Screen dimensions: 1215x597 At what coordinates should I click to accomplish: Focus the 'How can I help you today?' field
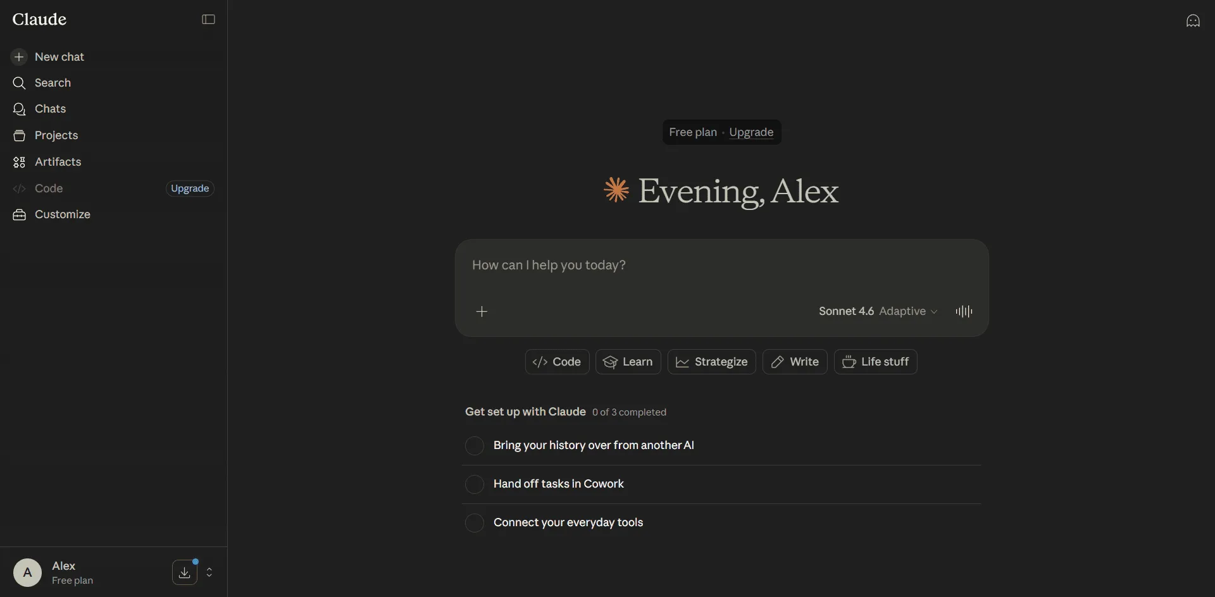coord(721,265)
